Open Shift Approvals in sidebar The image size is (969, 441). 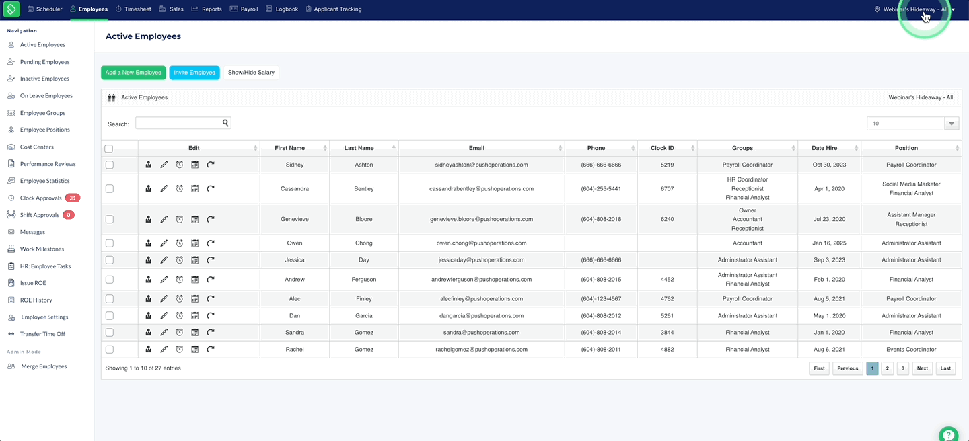[40, 215]
